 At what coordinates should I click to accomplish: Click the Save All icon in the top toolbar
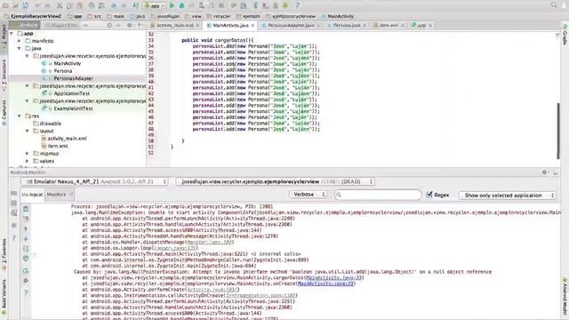15,5
